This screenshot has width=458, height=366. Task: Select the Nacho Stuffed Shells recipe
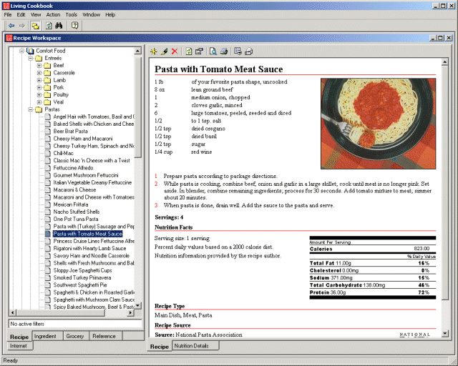77,212
